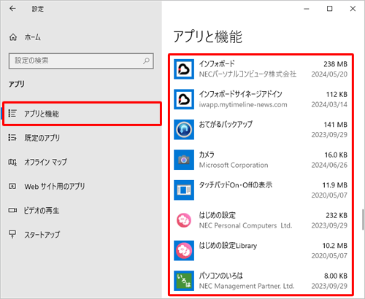This screenshot has width=365, height=299.
Task: Select インフォボードサイネージアドイン app name
Action: (240, 94)
